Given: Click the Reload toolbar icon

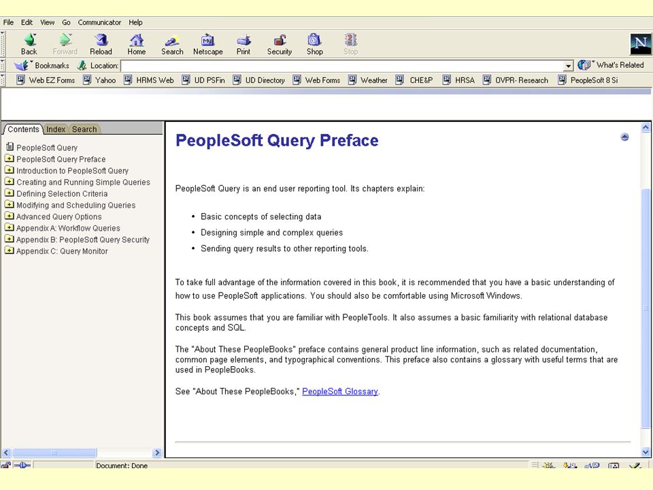Looking at the screenshot, I should pos(101,40).
